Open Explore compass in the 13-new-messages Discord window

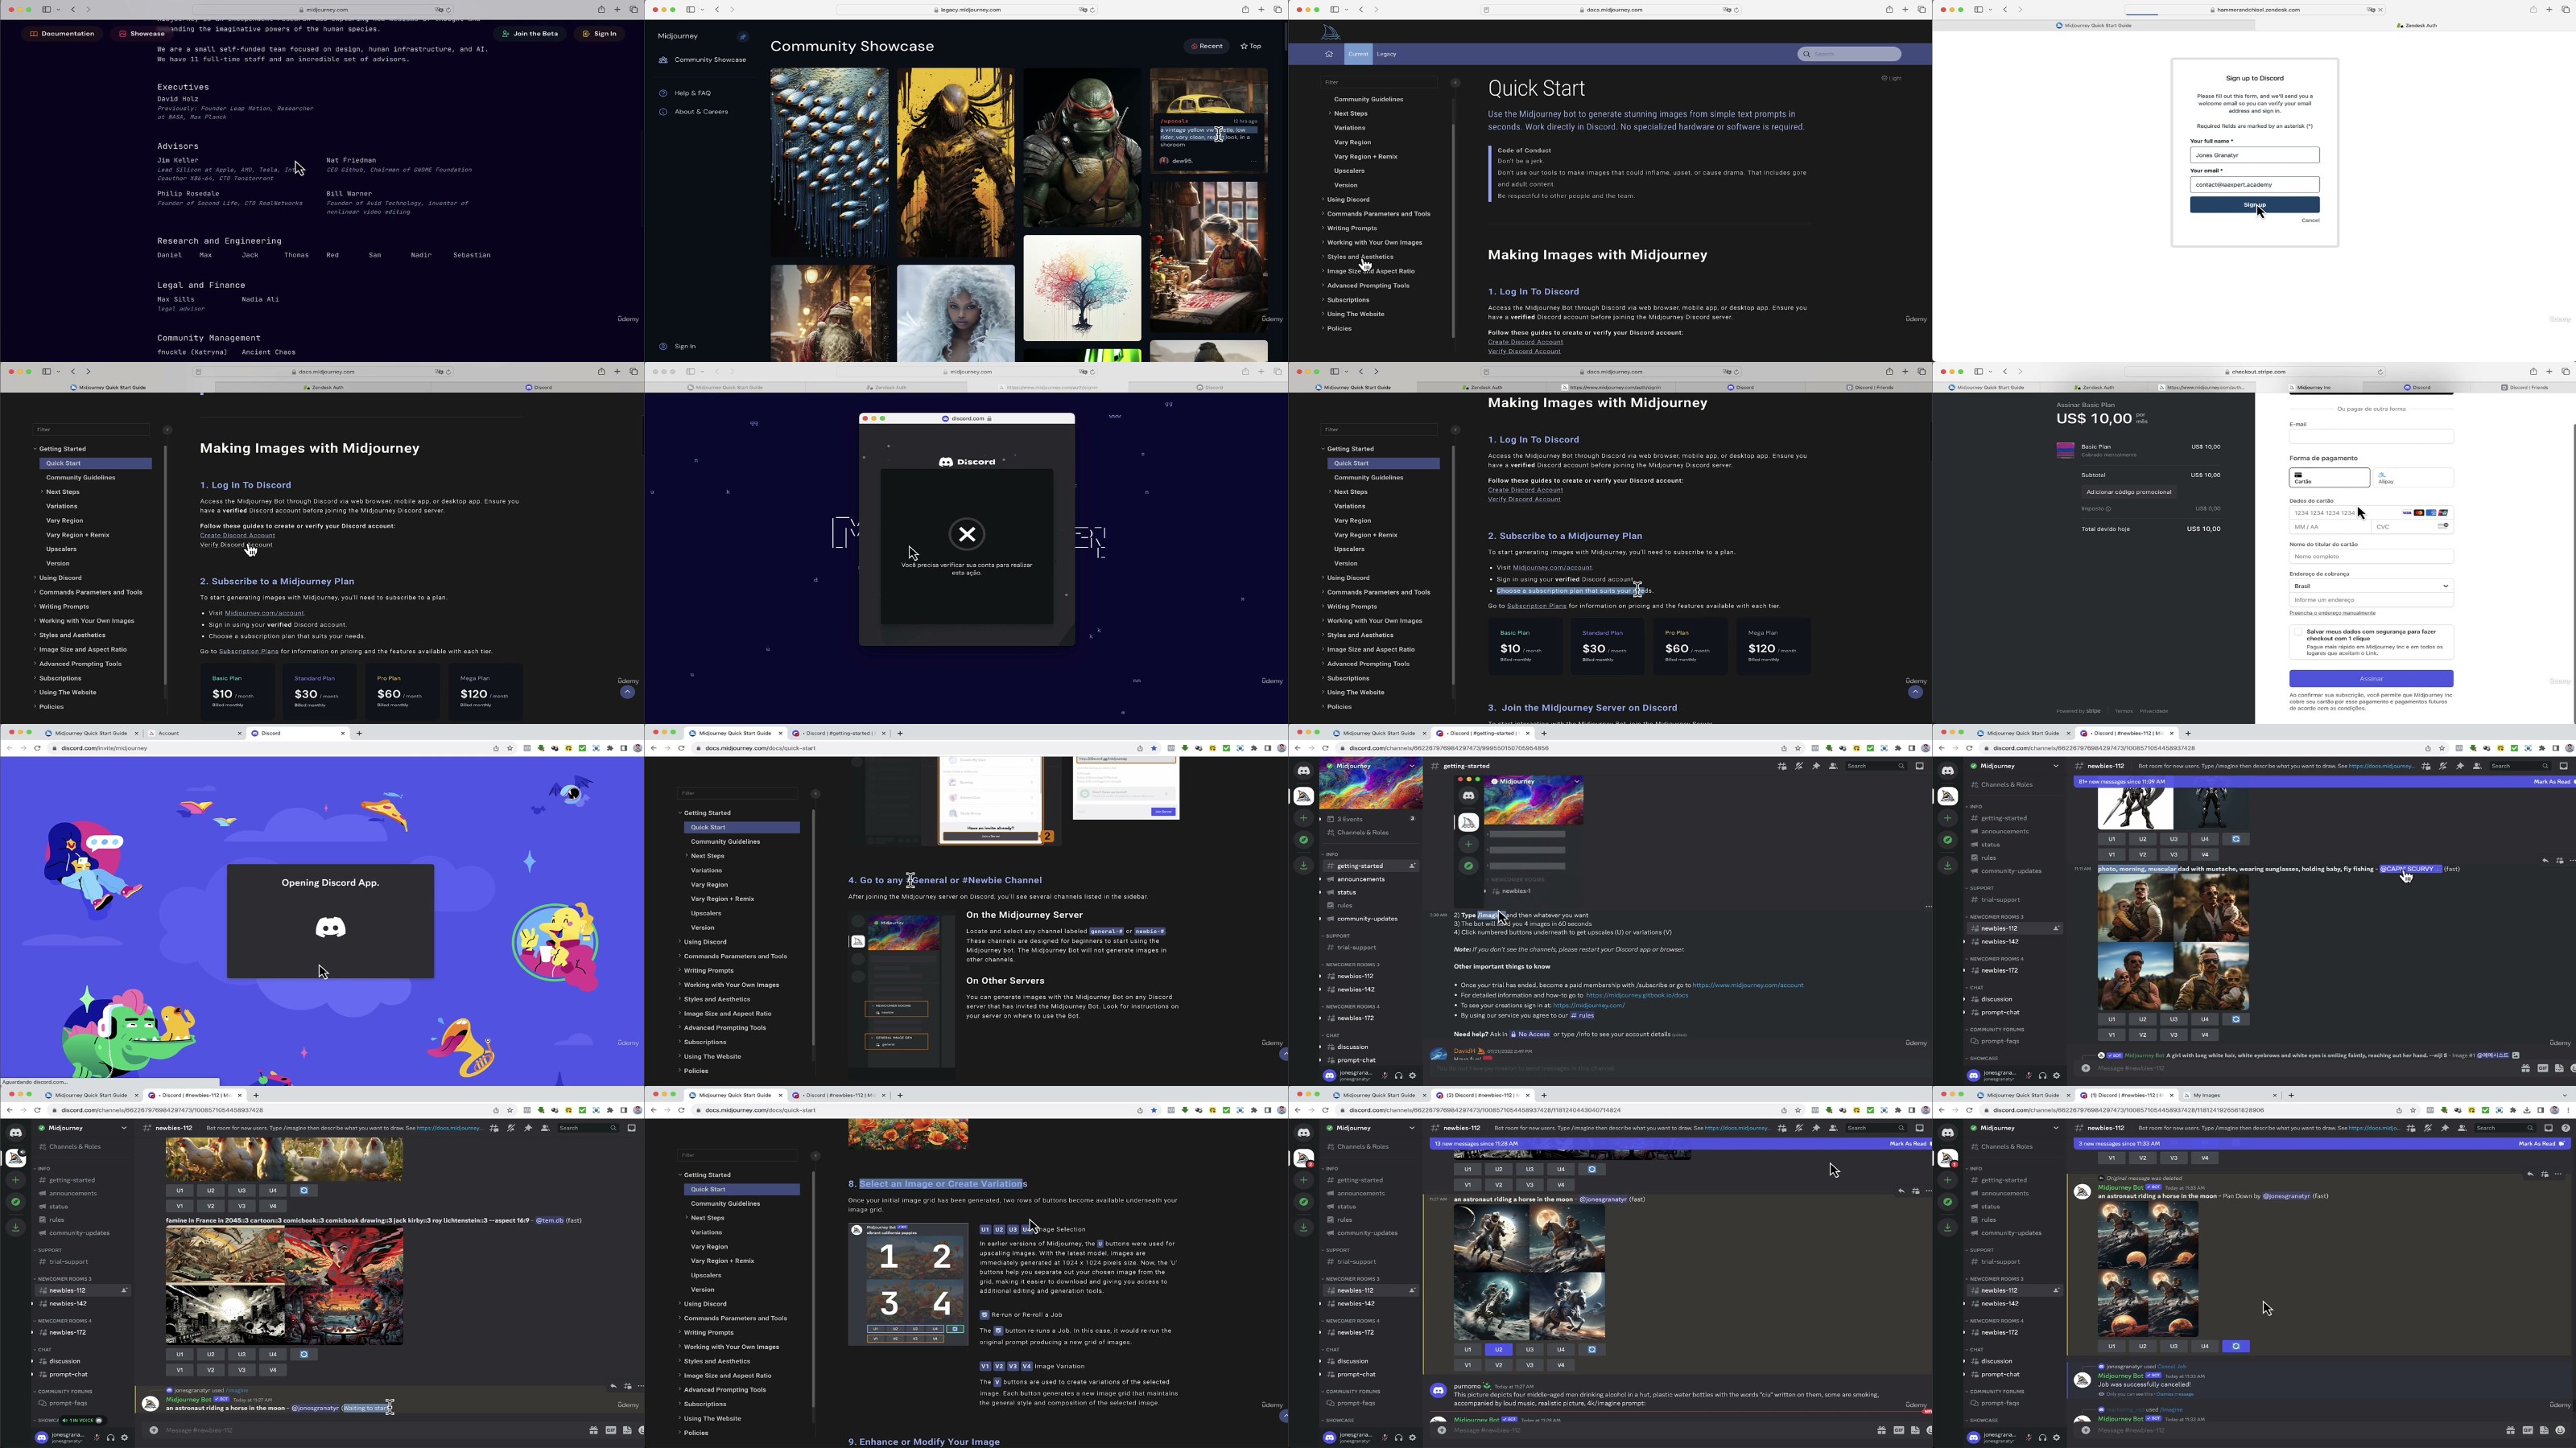(x=1303, y=1202)
